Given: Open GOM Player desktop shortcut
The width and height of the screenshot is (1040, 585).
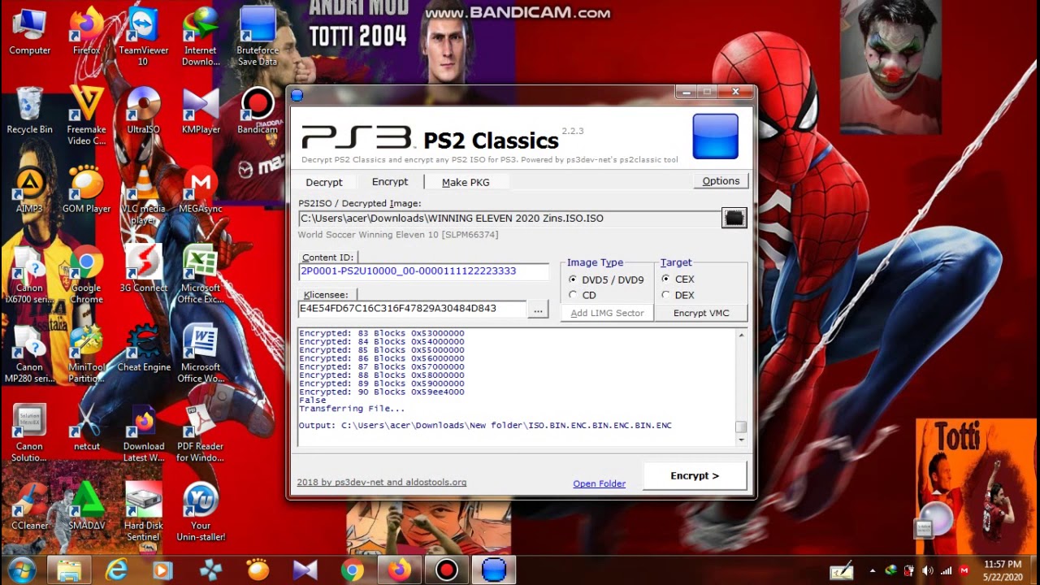Looking at the screenshot, I should 87,189.
